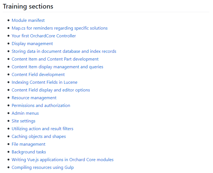Open the Background tasks link
The height and width of the screenshot is (173, 213).
point(29,152)
